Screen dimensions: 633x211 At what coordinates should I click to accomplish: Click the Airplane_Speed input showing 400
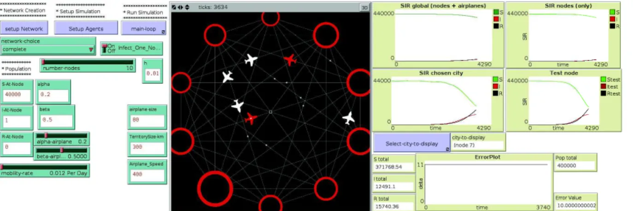tap(147, 175)
